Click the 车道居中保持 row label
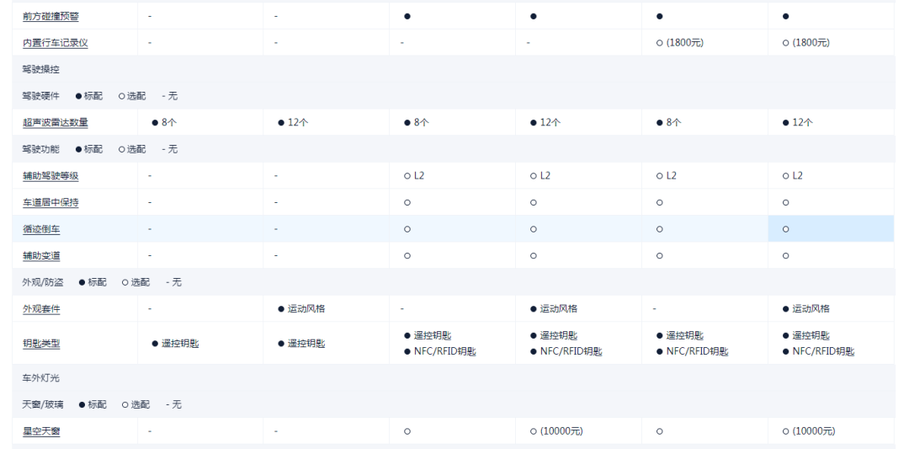 click(50, 202)
